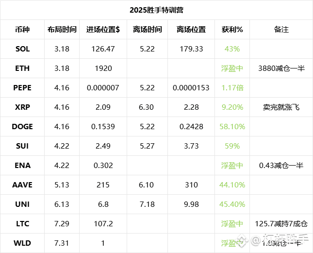Select the 4.22 layout date in SUI row
The width and height of the screenshot is (313, 253).
pyautogui.click(x=62, y=146)
